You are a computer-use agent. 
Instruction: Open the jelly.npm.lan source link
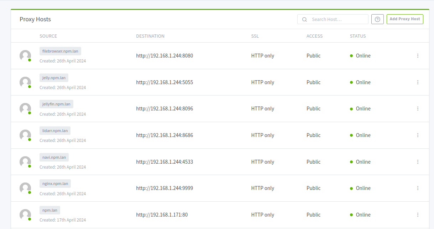click(54, 78)
